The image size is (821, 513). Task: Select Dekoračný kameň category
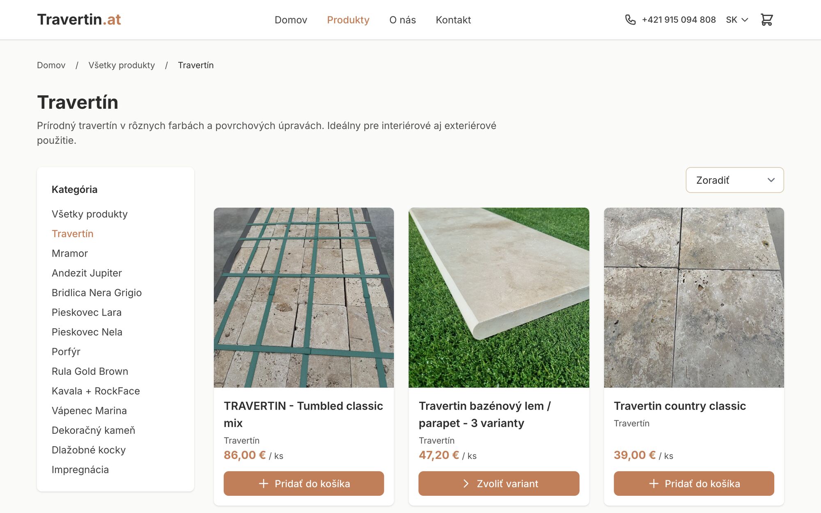click(x=93, y=431)
